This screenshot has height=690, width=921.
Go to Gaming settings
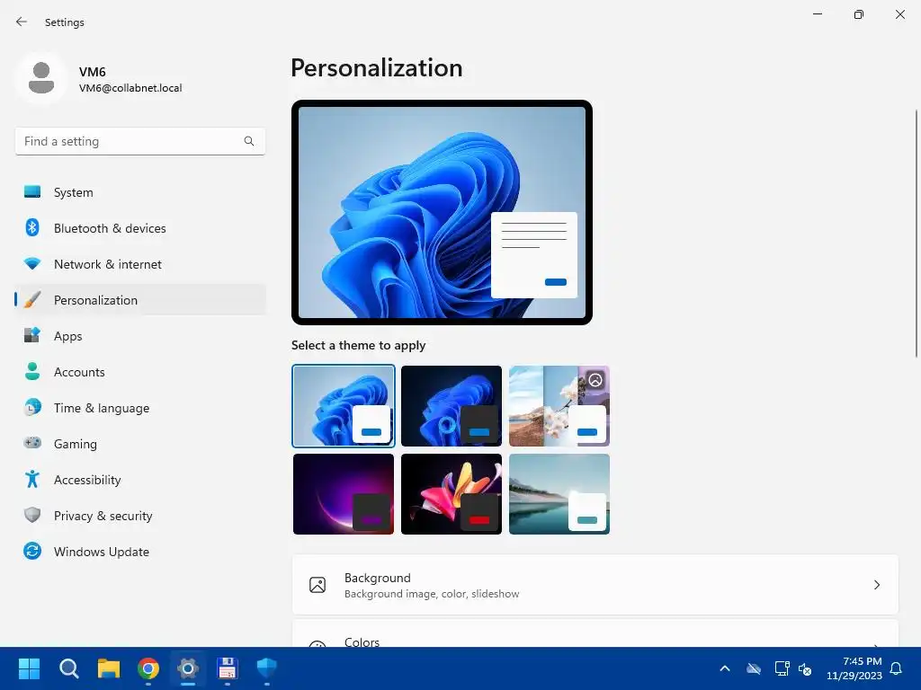tap(140, 444)
